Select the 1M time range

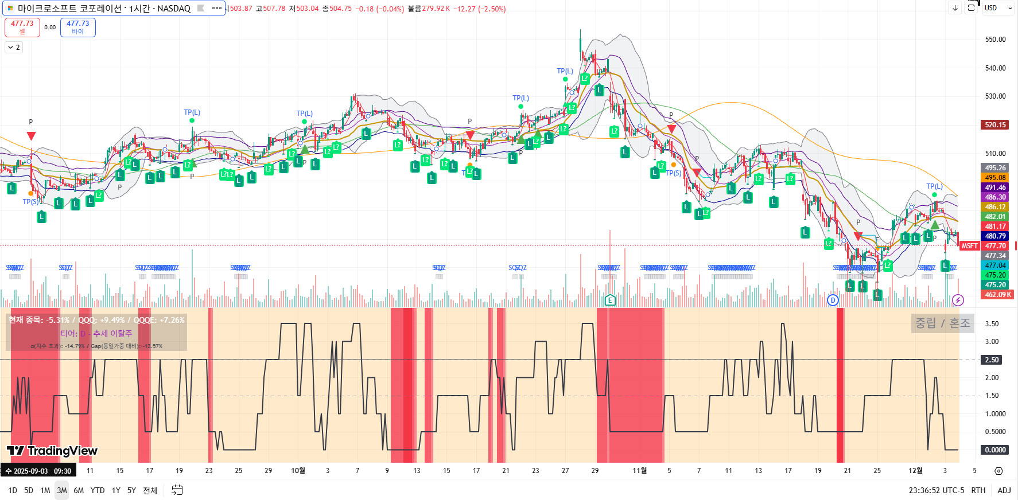[x=45, y=490]
